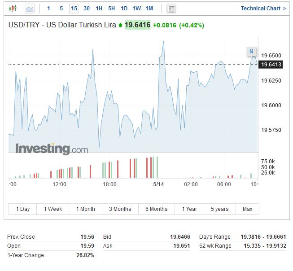
Task: Choose the 30 minute interval
Action: coord(87,9)
